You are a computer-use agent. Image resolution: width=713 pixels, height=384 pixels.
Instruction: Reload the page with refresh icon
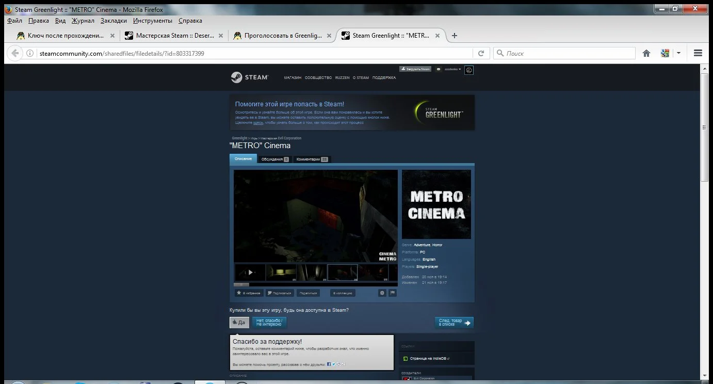click(x=481, y=53)
